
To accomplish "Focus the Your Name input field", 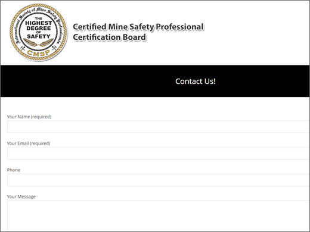I will (x=158, y=127).
